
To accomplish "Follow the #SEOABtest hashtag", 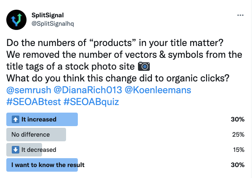I will point(34,102).
